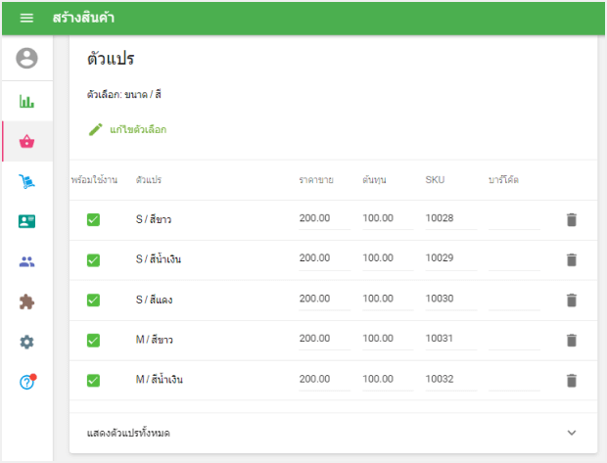
Task: Delete the M / สีน้ำเงิน variant row
Action: tap(572, 380)
